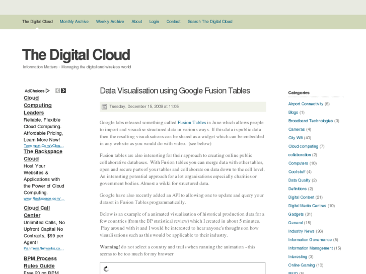Visit the www.Rackspace.com ad URL

click(44, 199)
